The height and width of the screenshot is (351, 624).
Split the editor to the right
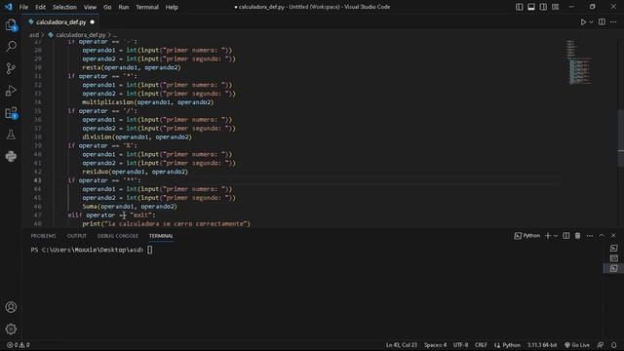tap(602, 22)
